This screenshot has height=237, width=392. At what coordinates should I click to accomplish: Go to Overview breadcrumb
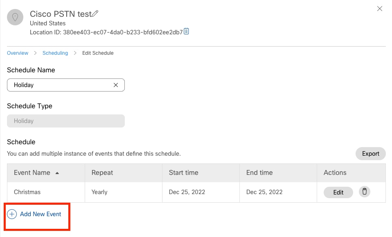pyautogui.click(x=18, y=53)
